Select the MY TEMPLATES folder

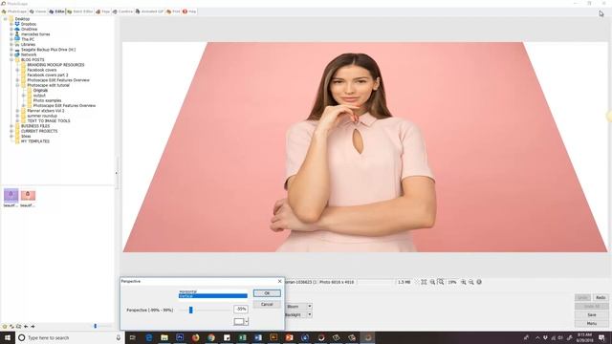click(x=35, y=141)
